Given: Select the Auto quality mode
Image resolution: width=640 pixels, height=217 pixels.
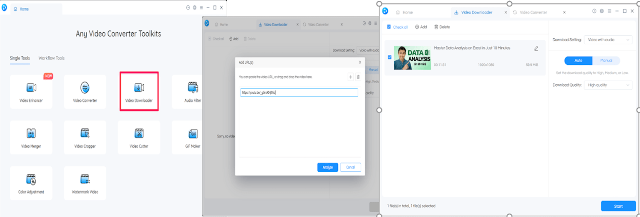Looking at the screenshot, I should [x=578, y=60].
